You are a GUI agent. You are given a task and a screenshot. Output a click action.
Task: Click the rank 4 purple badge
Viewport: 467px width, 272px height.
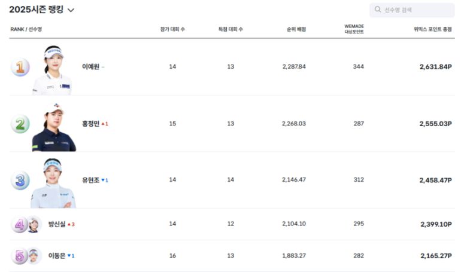pos(19,225)
